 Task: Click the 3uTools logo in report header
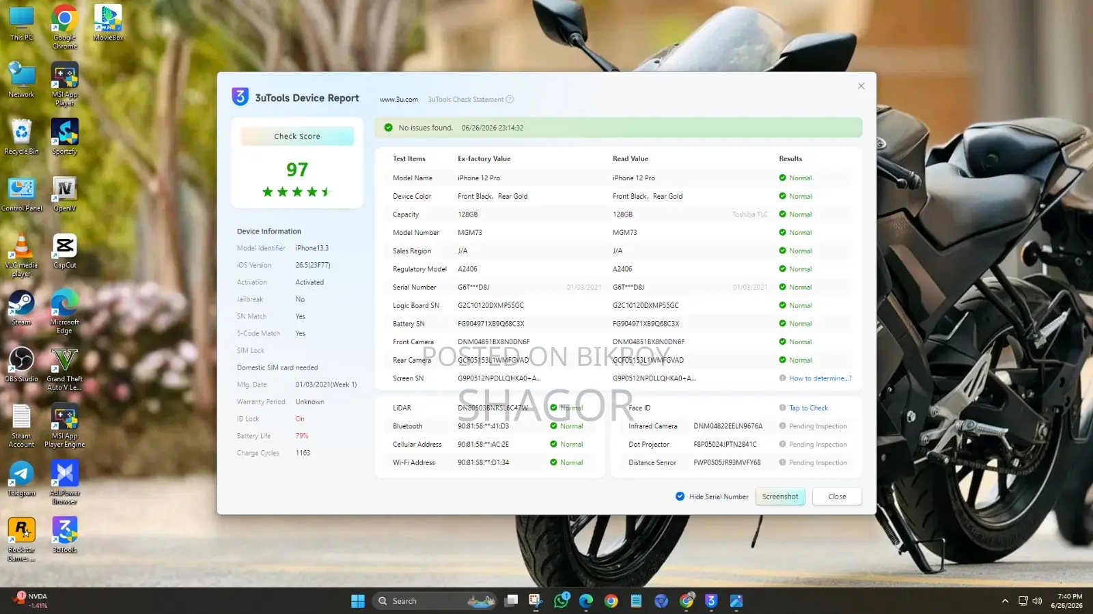coord(240,97)
